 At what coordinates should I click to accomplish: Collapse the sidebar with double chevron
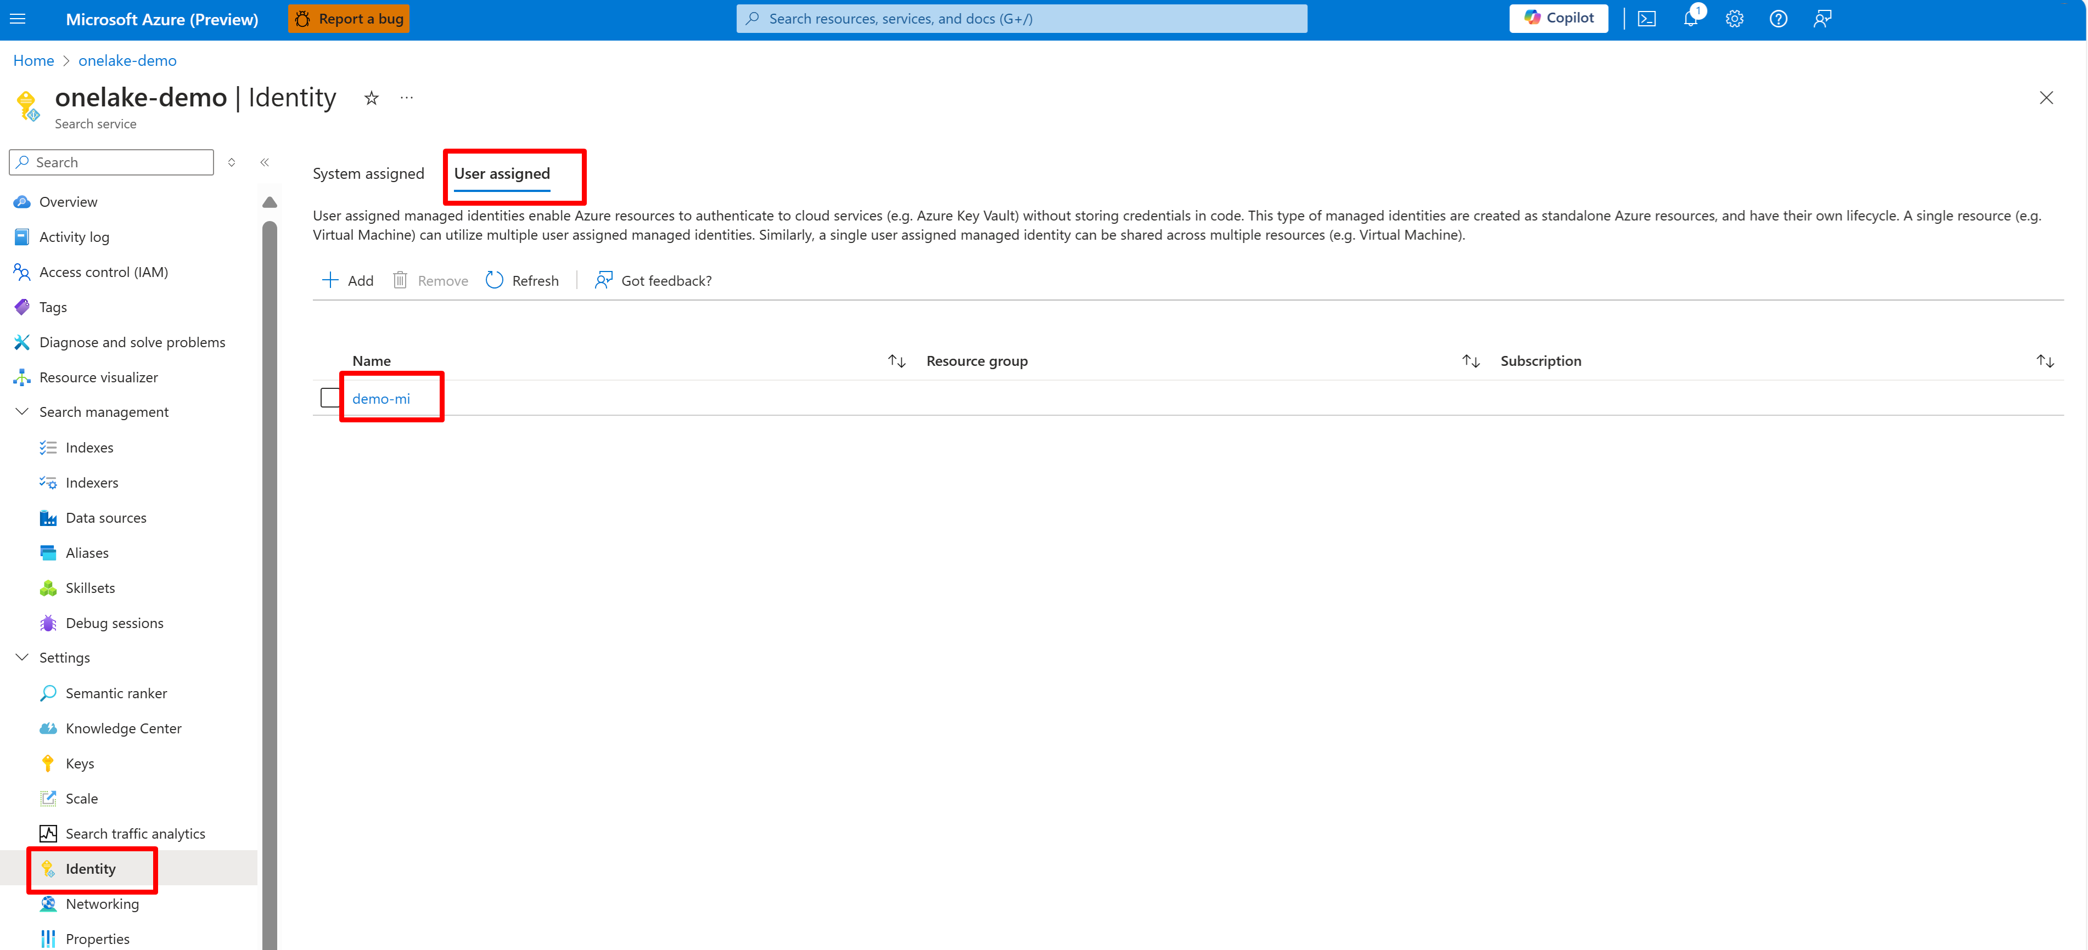click(264, 162)
